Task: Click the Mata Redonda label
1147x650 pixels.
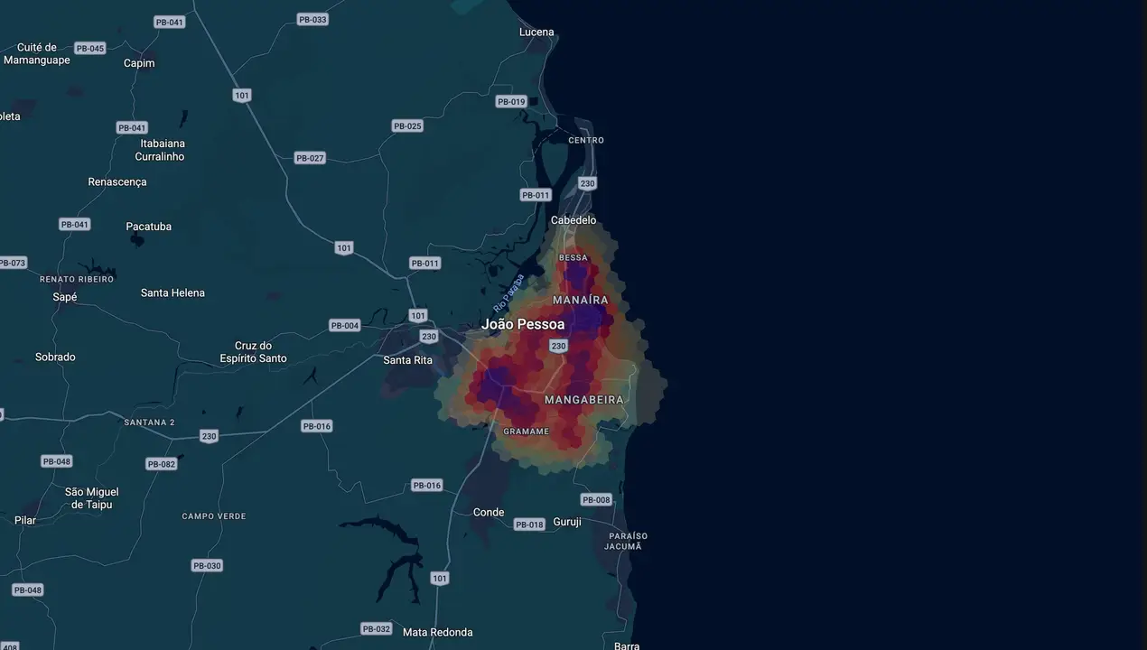Action: pyautogui.click(x=438, y=633)
